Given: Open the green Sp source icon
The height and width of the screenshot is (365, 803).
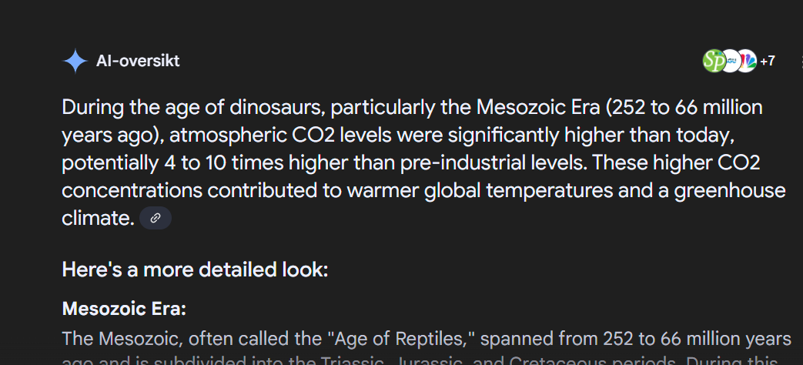Looking at the screenshot, I should pos(713,62).
